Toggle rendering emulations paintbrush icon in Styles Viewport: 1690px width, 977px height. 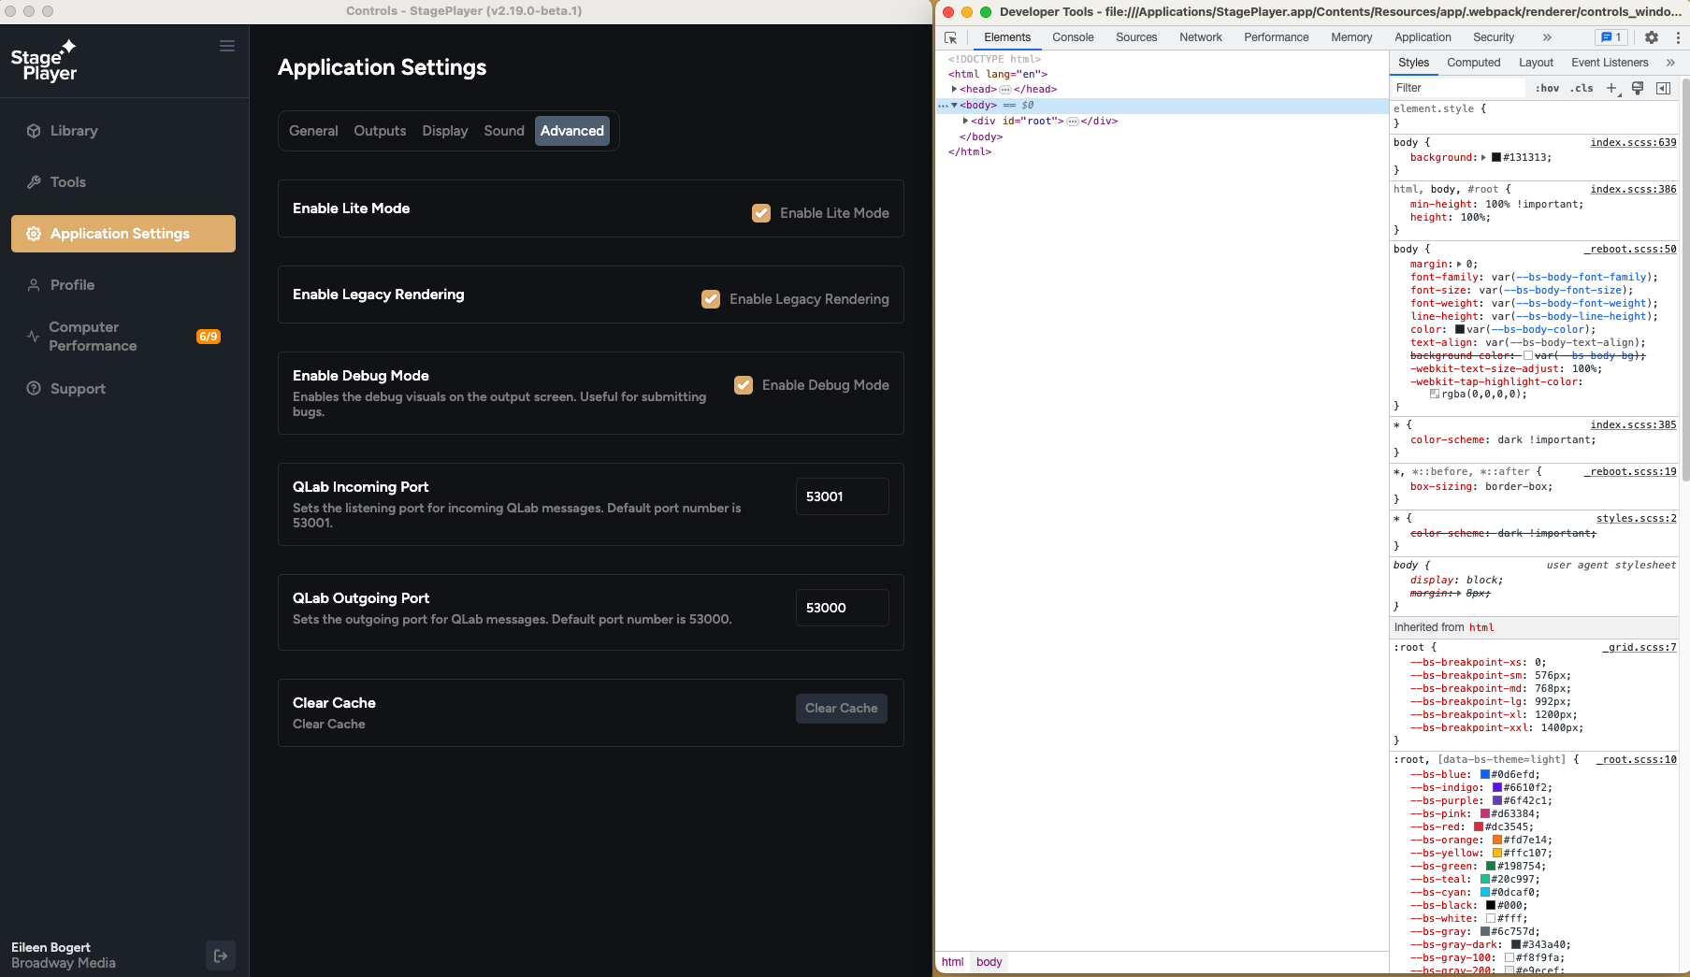pyautogui.click(x=1638, y=88)
